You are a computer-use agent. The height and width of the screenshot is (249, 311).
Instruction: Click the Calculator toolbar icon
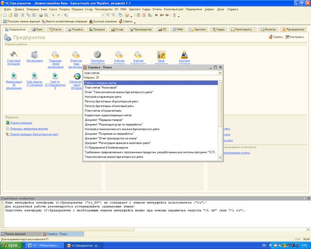(138, 15)
